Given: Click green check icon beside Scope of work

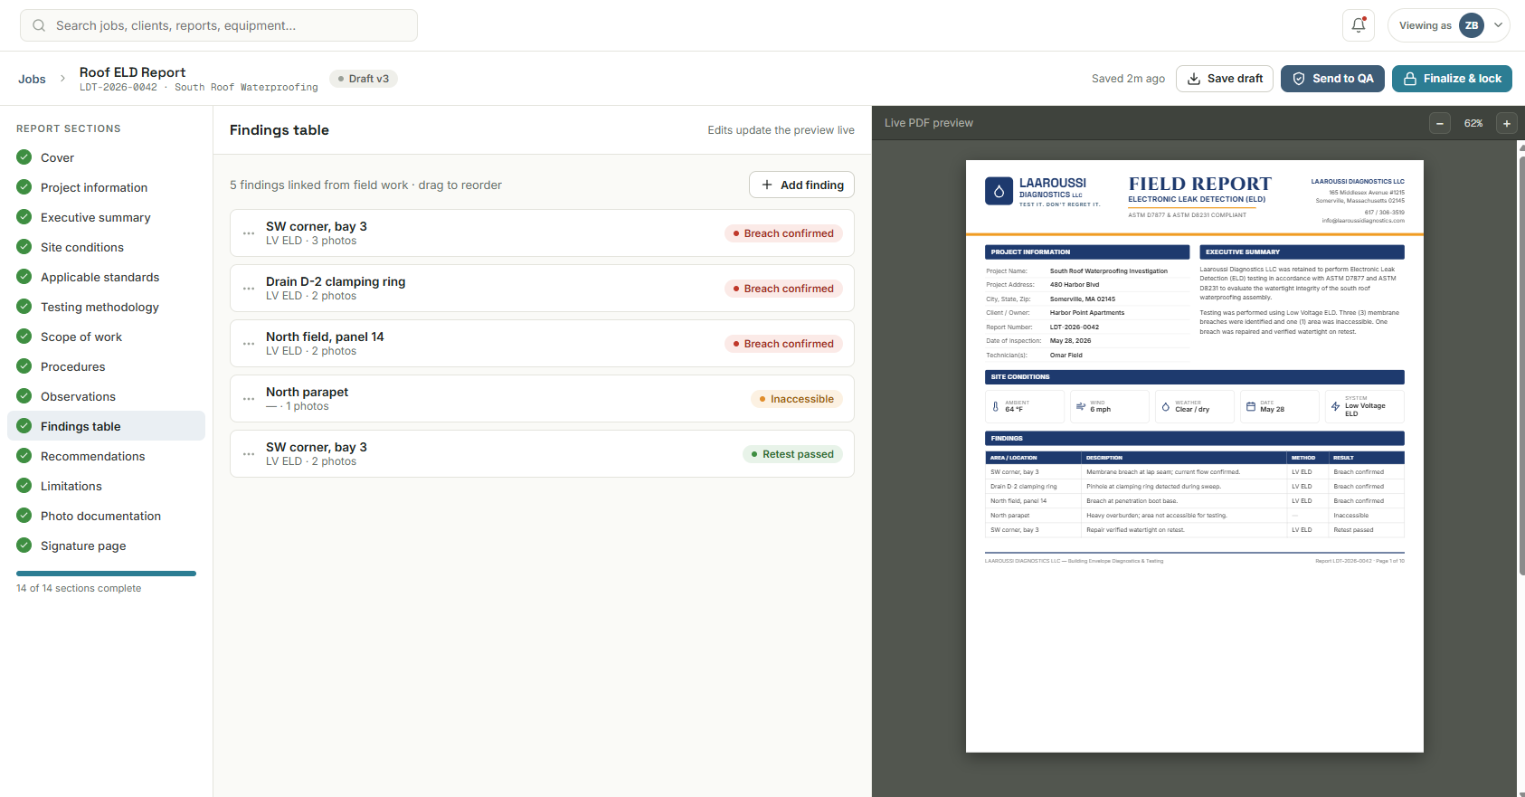Looking at the screenshot, I should click(24, 337).
